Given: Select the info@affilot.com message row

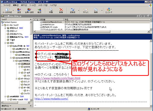Looking at the screenshot, I should [91, 24].
